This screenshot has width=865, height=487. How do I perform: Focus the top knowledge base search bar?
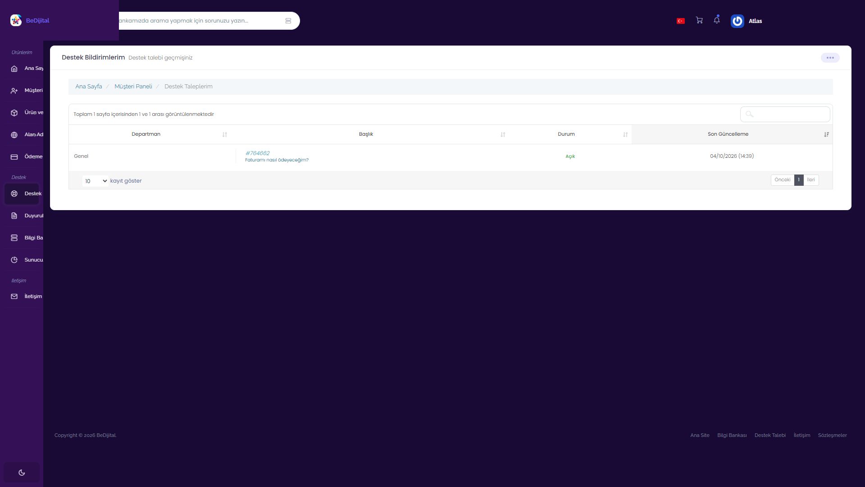point(209,21)
